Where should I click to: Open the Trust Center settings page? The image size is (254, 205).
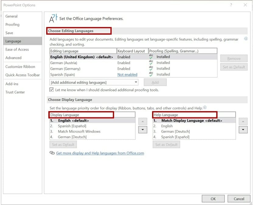tap(15, 92)
